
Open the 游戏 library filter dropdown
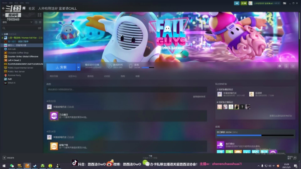[x=17, y=22]
